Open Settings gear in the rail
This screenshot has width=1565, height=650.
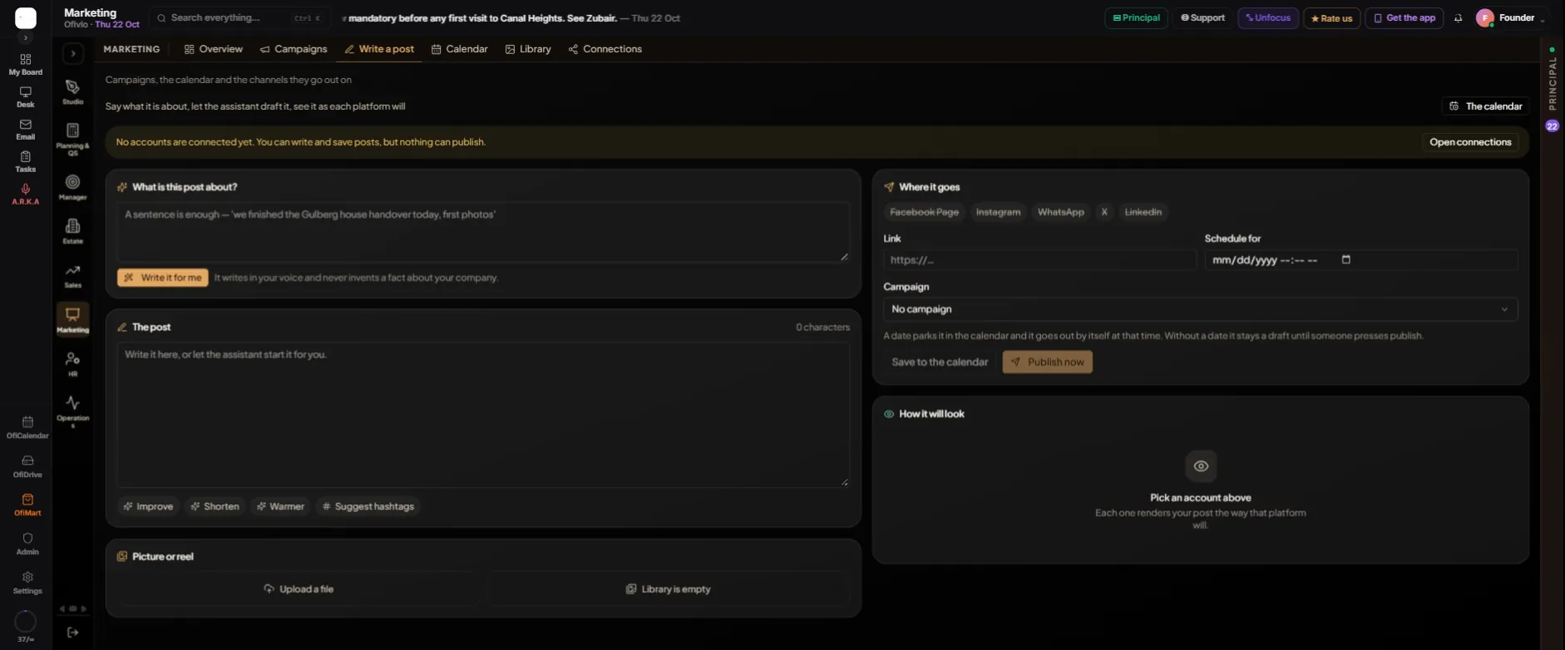pos(27,583)
